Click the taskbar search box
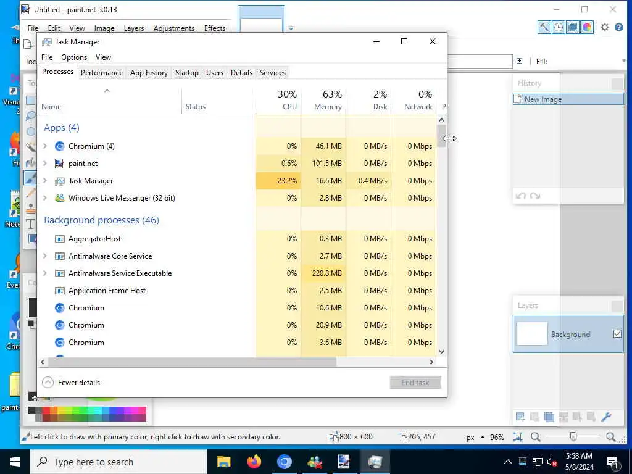The image size is (632, 474). (118, 462)
